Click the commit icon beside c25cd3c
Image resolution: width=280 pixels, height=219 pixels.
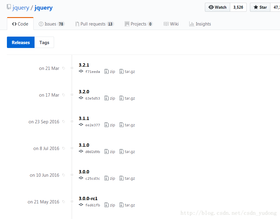81,178
